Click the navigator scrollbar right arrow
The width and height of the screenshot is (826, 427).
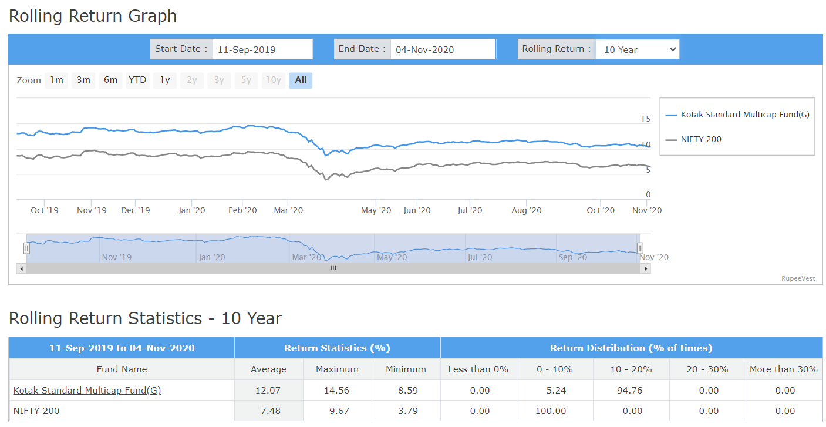coord(646,268)
